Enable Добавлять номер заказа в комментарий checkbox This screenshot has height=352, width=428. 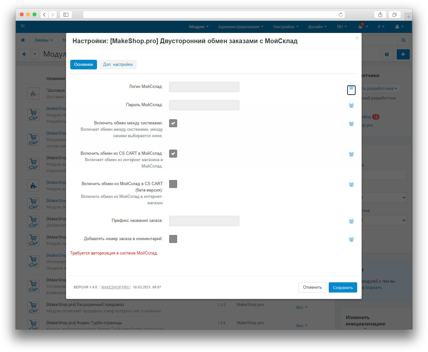(x=173, y=239)
